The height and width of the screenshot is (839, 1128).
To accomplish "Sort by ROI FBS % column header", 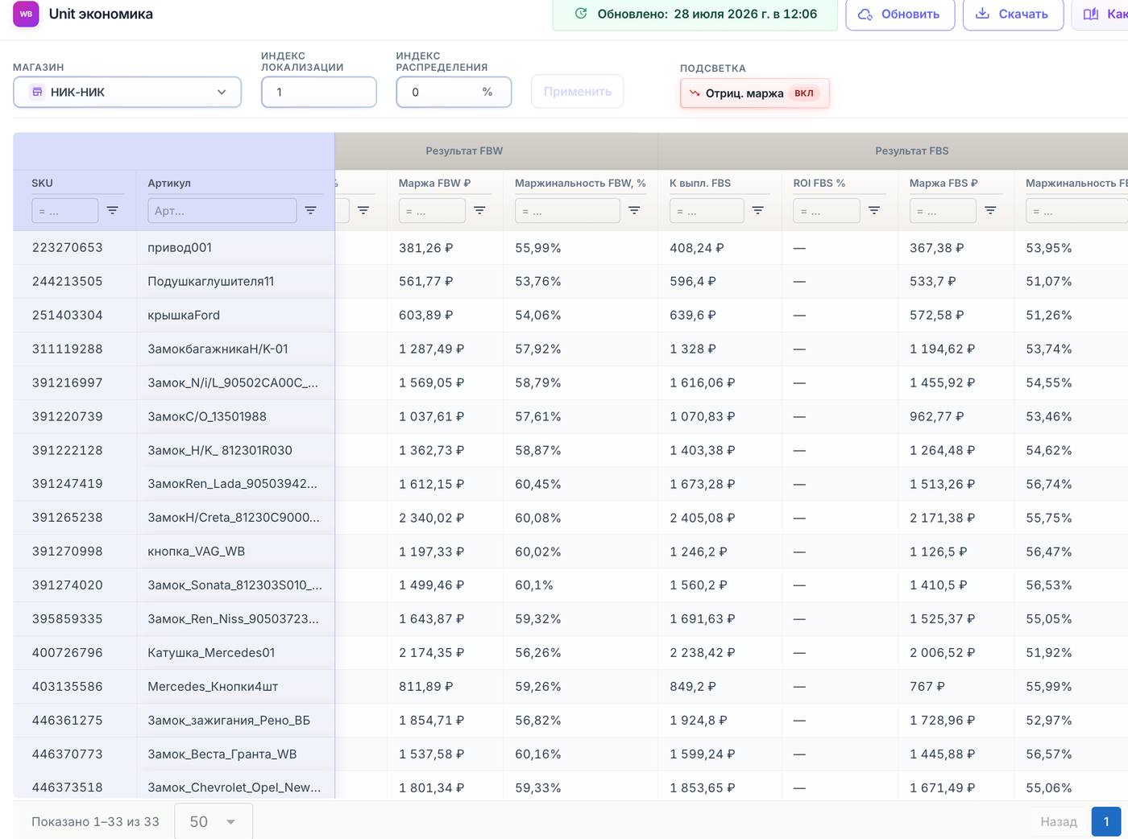I will [819, 183].
